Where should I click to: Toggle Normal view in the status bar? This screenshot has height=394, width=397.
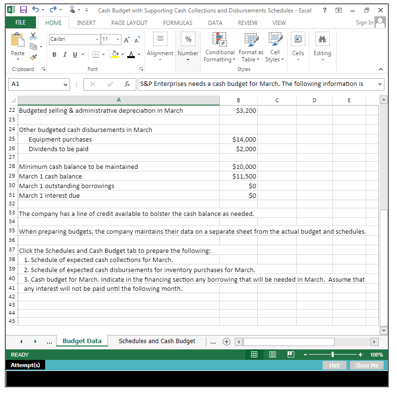point(253,354)
